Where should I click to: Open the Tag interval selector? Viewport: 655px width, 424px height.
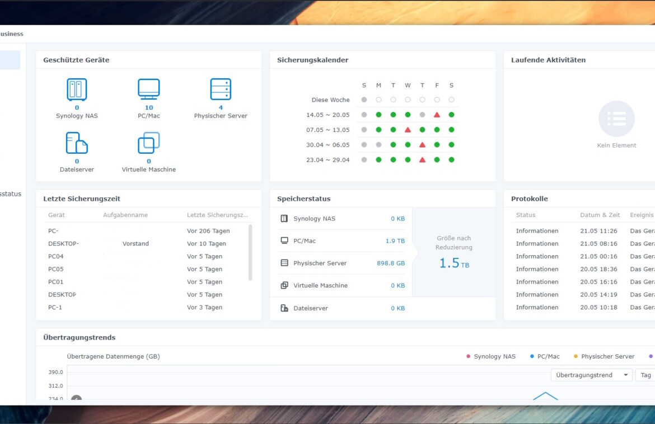click(x=645, y=375)
